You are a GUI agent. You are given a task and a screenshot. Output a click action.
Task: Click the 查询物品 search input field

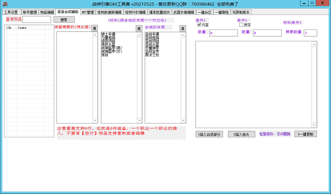pos(37,19)
